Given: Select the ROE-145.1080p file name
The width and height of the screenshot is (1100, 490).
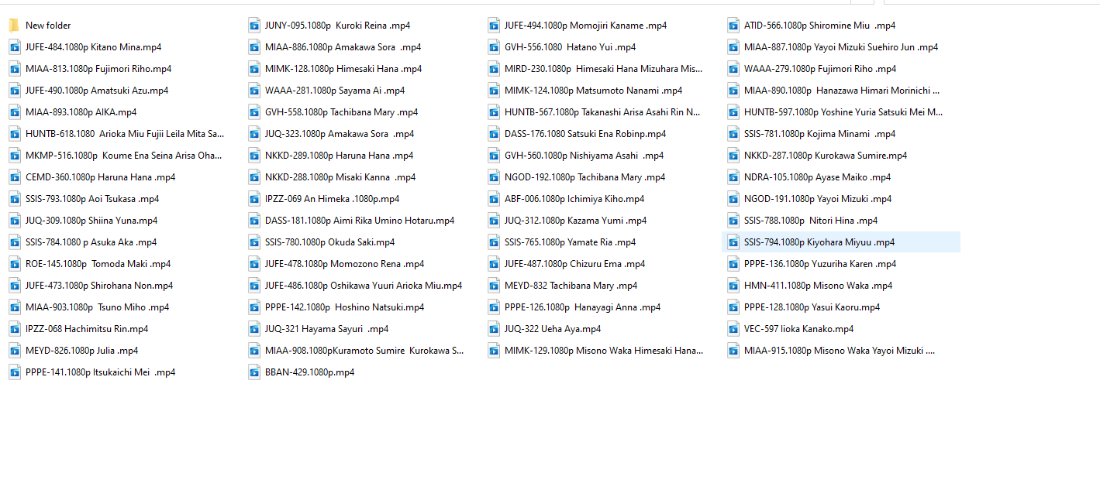Looking at the screenshot, I should (x=98, y=264).
